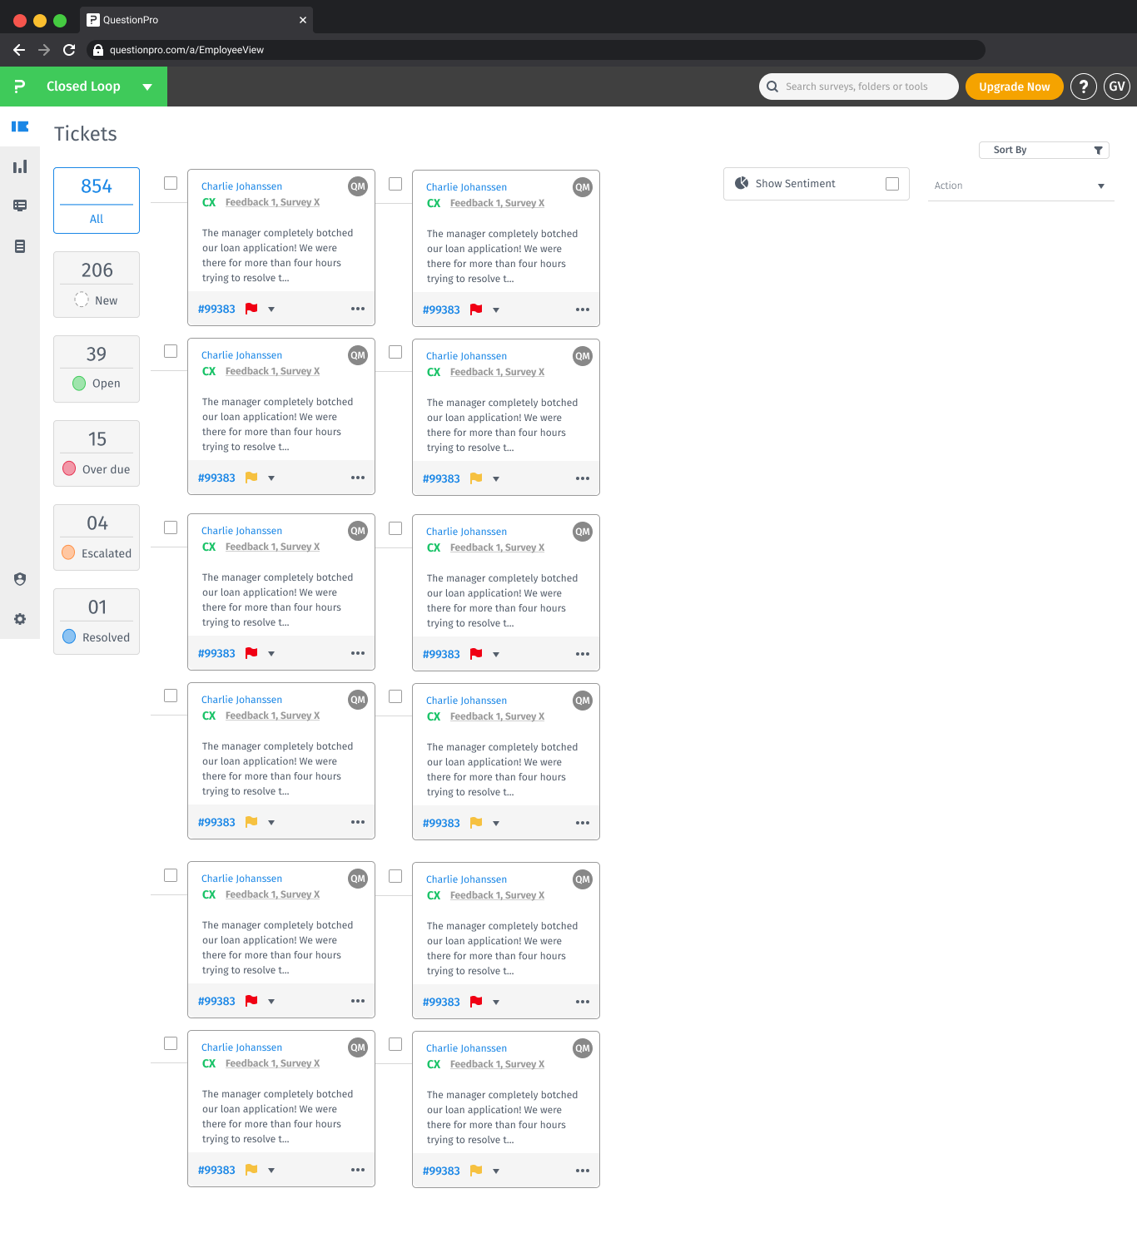Expand the Closed Loop product dropdown
This screenshot has width=1137, height=1238.
[x=147, y=87]
